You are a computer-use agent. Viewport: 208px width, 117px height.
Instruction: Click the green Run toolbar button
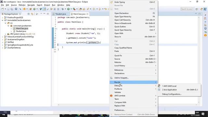coord(68,9)
